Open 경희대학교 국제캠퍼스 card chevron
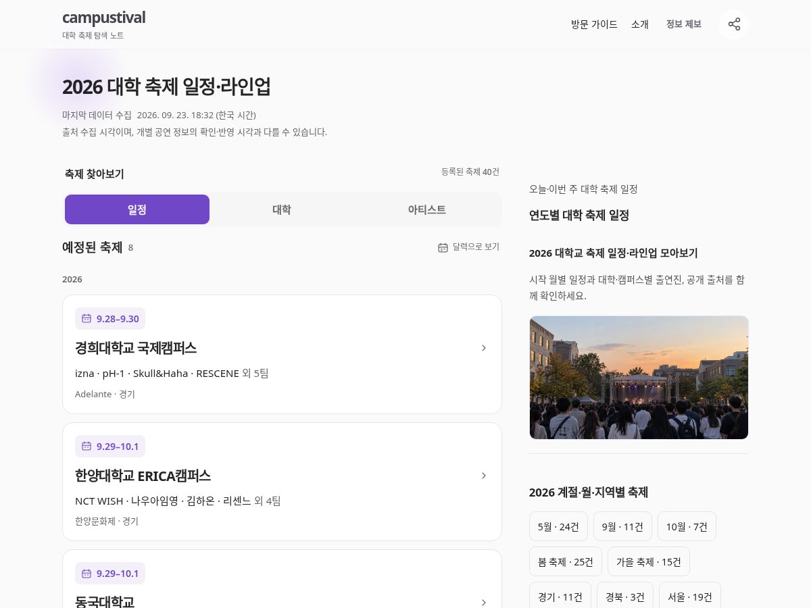 484,348
